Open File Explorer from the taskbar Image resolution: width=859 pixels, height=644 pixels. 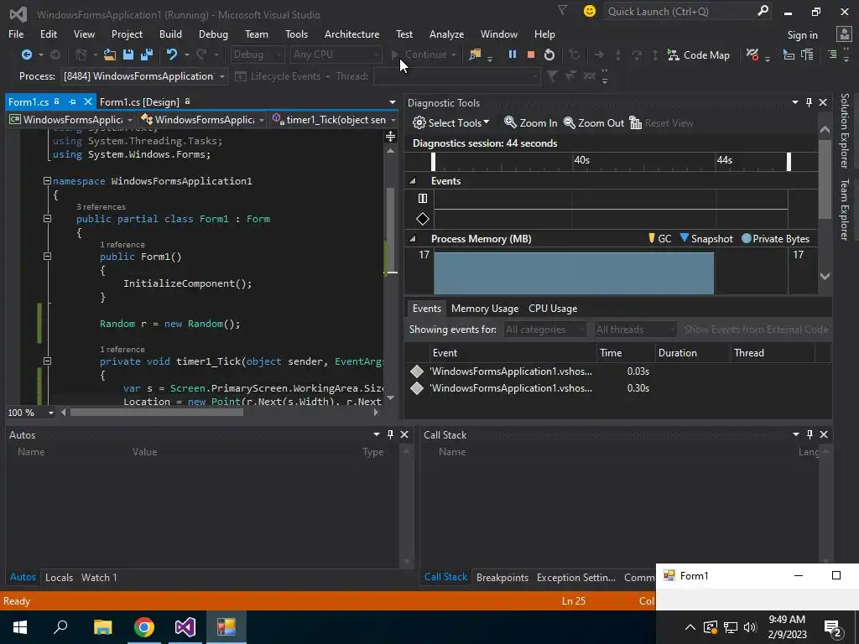pyautogui.click(x=102, y=627)
